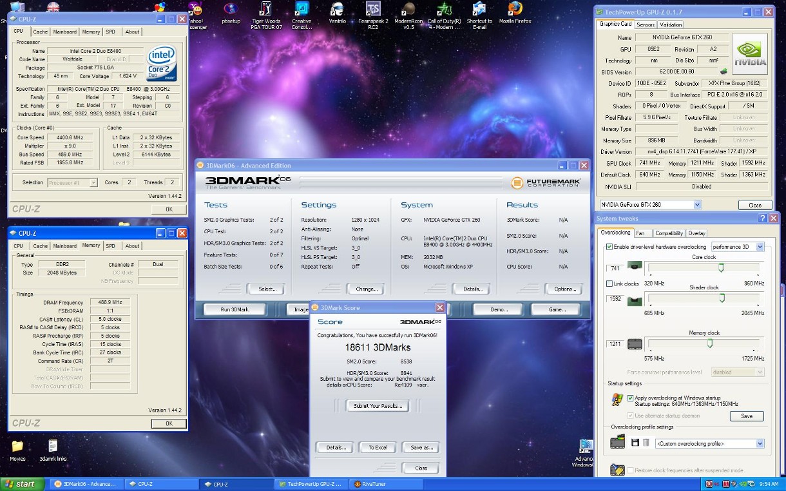
Task: Open the Movies folder on desktop
Action: [17, 450]
